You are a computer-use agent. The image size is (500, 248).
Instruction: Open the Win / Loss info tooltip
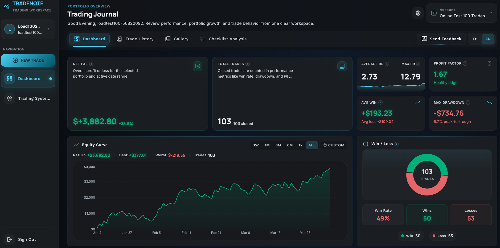click(x=396, y=144)
